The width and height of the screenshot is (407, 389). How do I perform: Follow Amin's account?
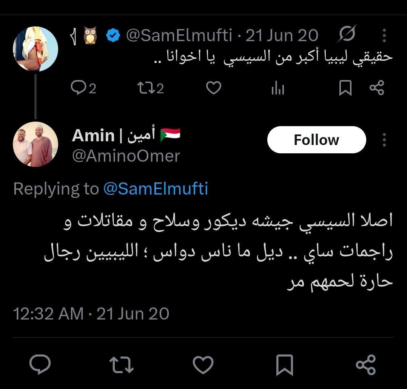316,140
